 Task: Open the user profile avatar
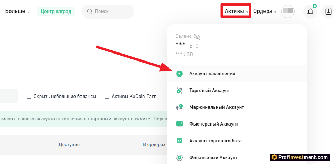coord(288,12)
